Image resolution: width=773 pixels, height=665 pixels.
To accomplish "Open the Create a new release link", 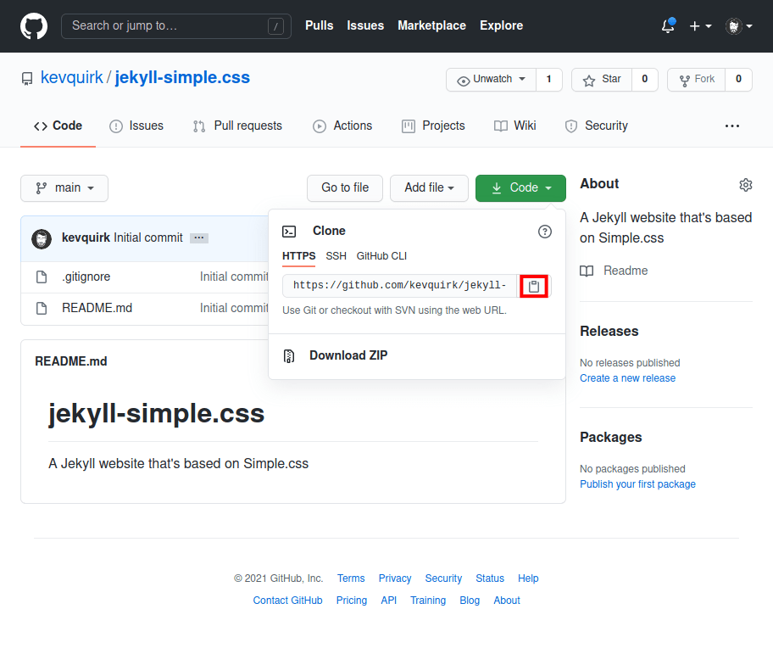I will point(627,377).
